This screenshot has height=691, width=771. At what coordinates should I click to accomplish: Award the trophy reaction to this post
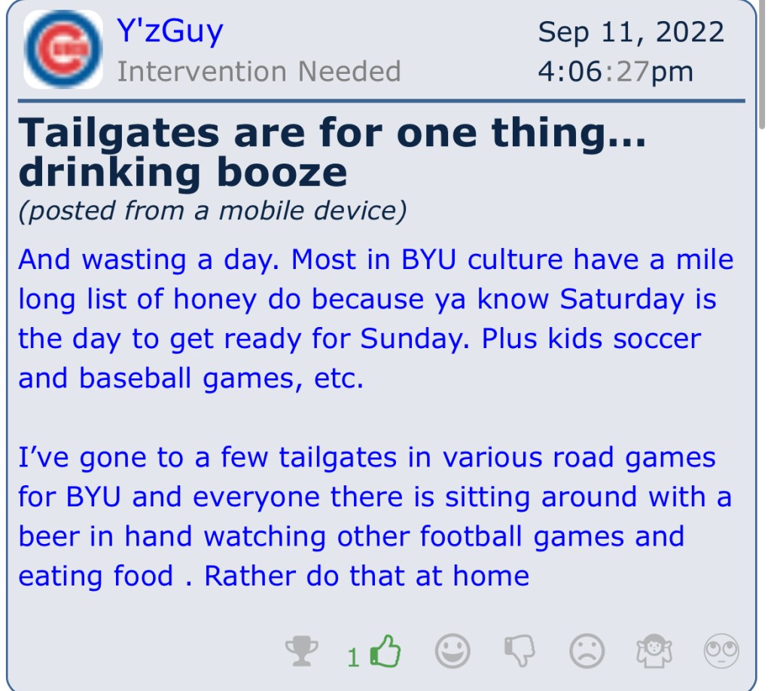(x=302, y=651)
